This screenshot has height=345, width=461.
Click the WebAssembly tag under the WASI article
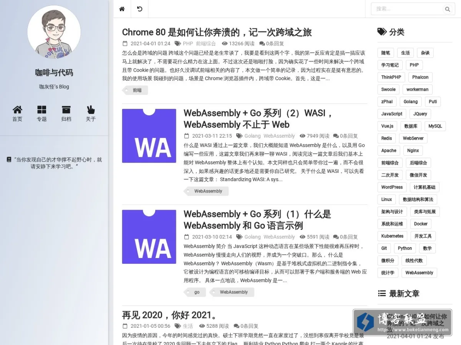pos(206,191)
